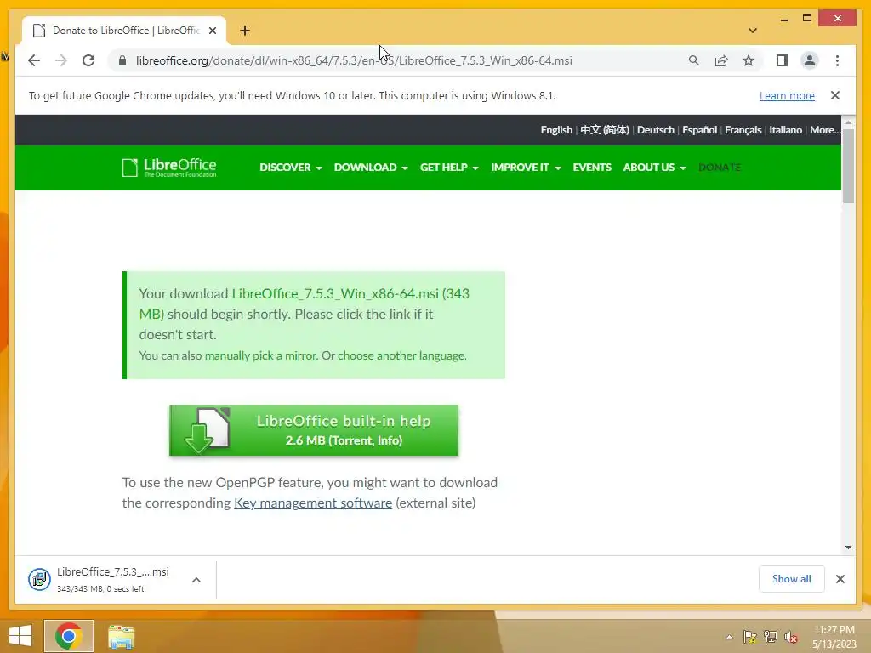Image resolution: width=871 pixels, height=653 pixels.
Task: Close the downloads bar
Action: [x=840, y=579]
